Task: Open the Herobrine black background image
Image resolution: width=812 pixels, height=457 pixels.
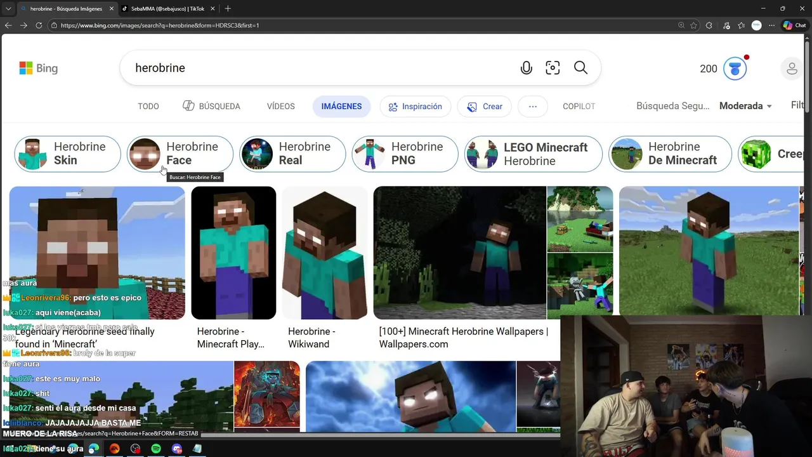Action: [x=233, y=253]
